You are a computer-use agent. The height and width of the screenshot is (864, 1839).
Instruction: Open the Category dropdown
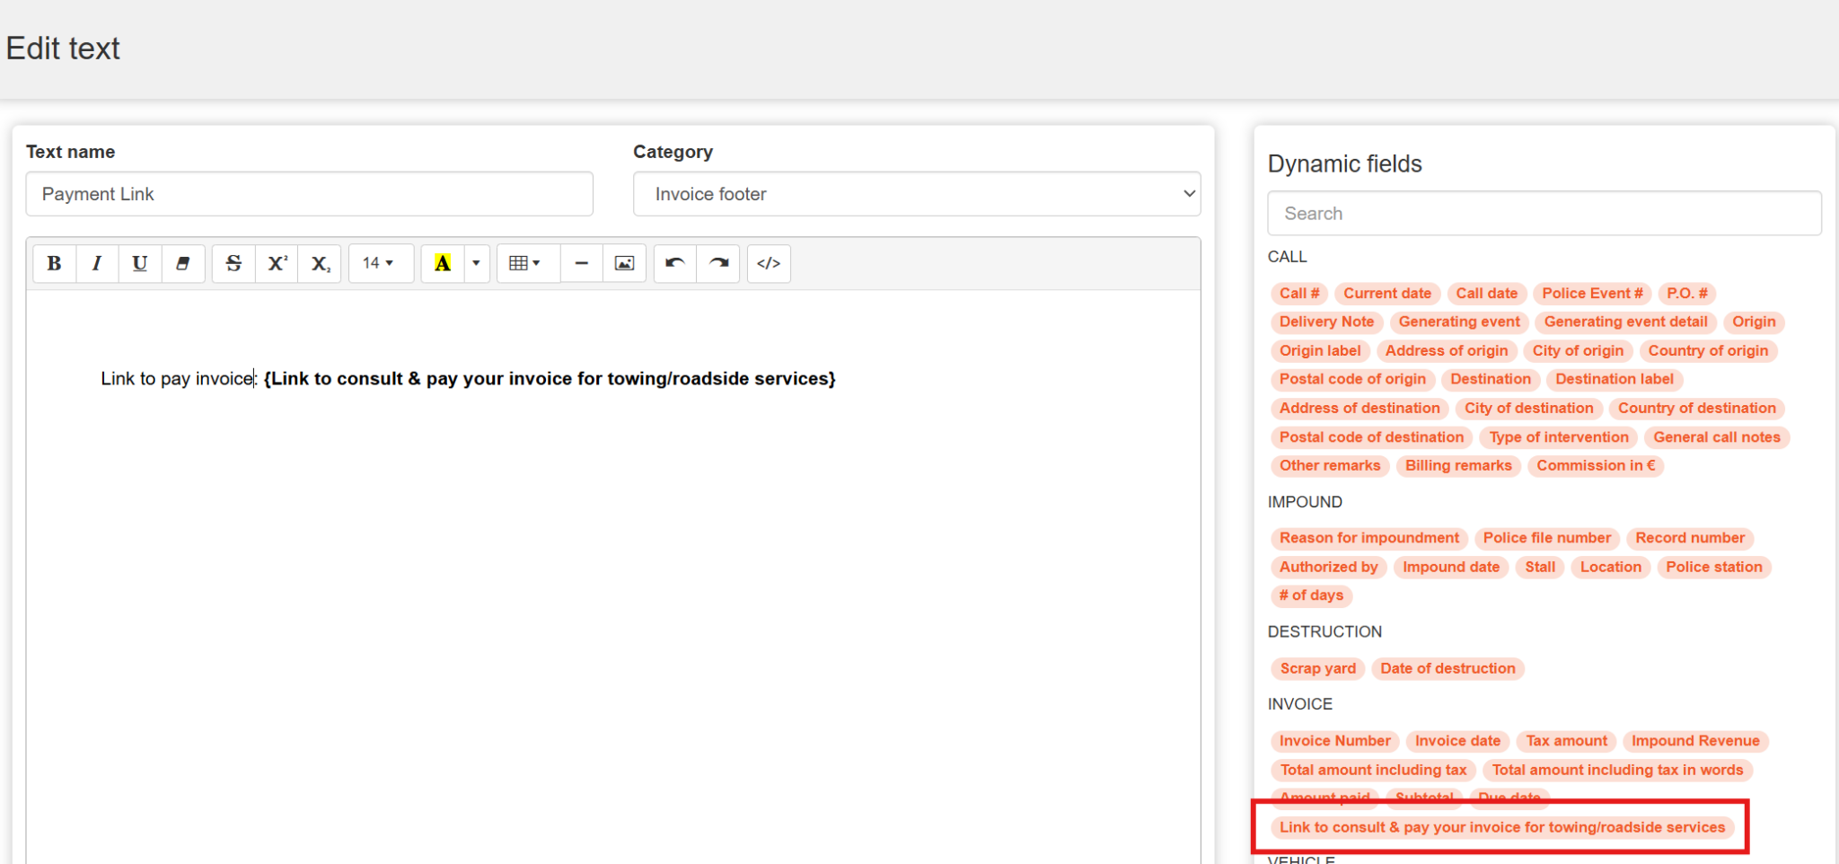[x=916, y=194]
